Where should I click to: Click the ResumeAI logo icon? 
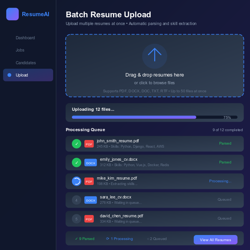(x=12, y=14)
